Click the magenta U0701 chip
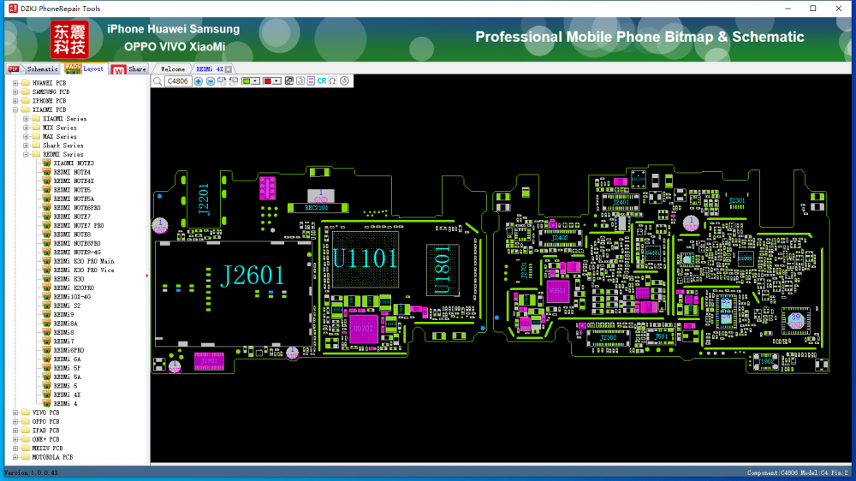 (364, 329)
